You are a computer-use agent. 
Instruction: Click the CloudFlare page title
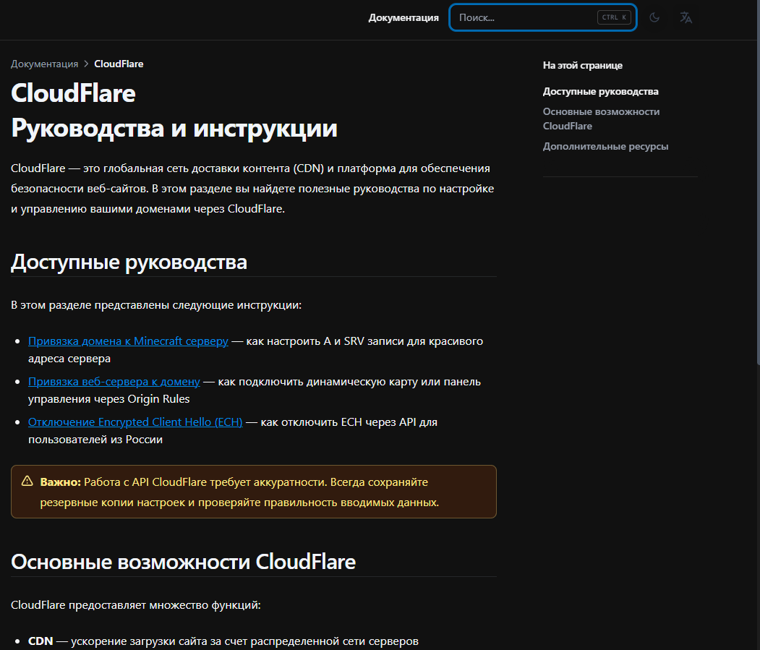point(72,93)
